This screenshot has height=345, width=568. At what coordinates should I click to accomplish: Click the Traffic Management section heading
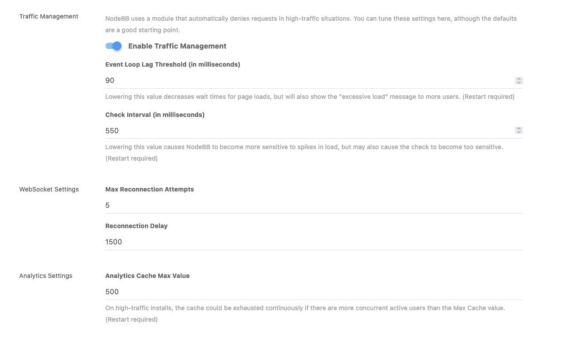(49, 16)
